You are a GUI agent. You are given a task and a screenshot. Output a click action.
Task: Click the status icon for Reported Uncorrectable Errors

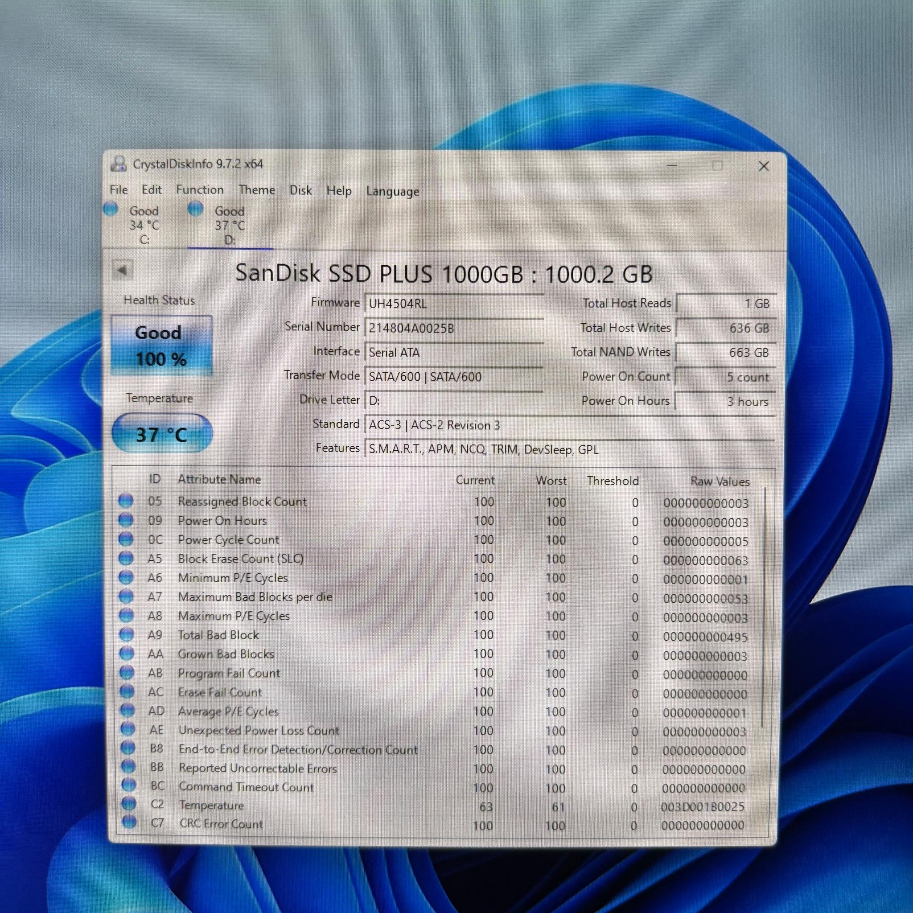tap(128, 766)
